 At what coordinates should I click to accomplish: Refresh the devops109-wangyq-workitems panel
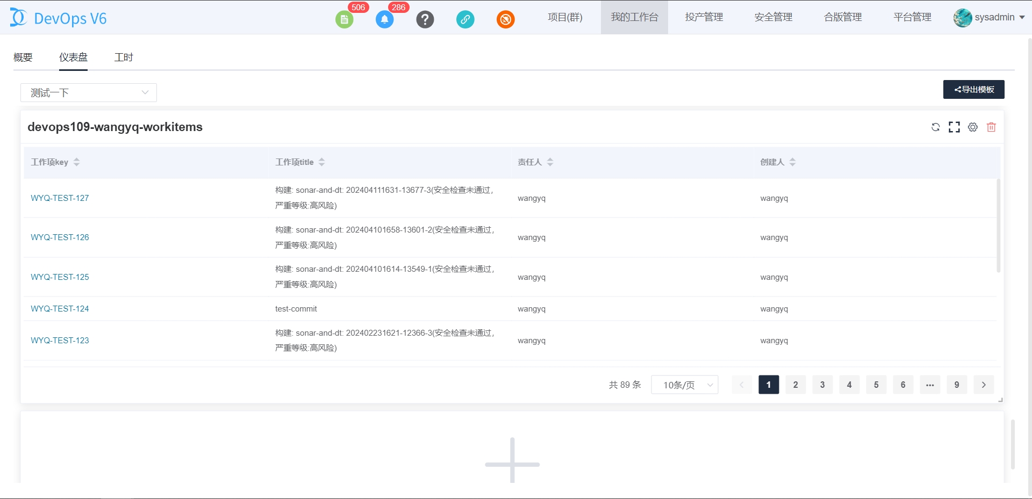(x=935, y=127)
